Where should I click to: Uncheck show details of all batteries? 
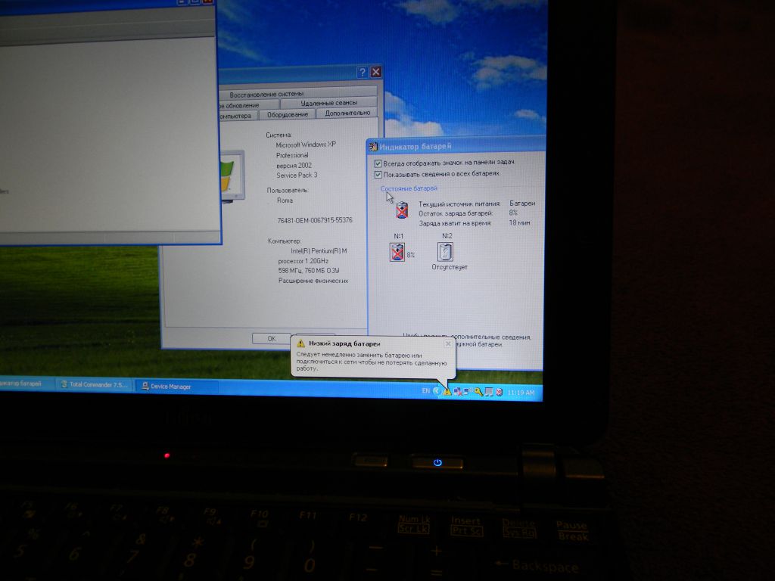378,175
